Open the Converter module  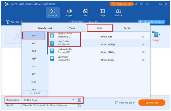[53, 12]
